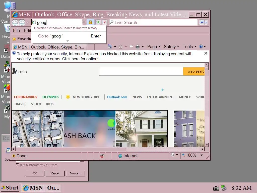
Task: Open the Outlook.com link
Action: tap(117, 97)
